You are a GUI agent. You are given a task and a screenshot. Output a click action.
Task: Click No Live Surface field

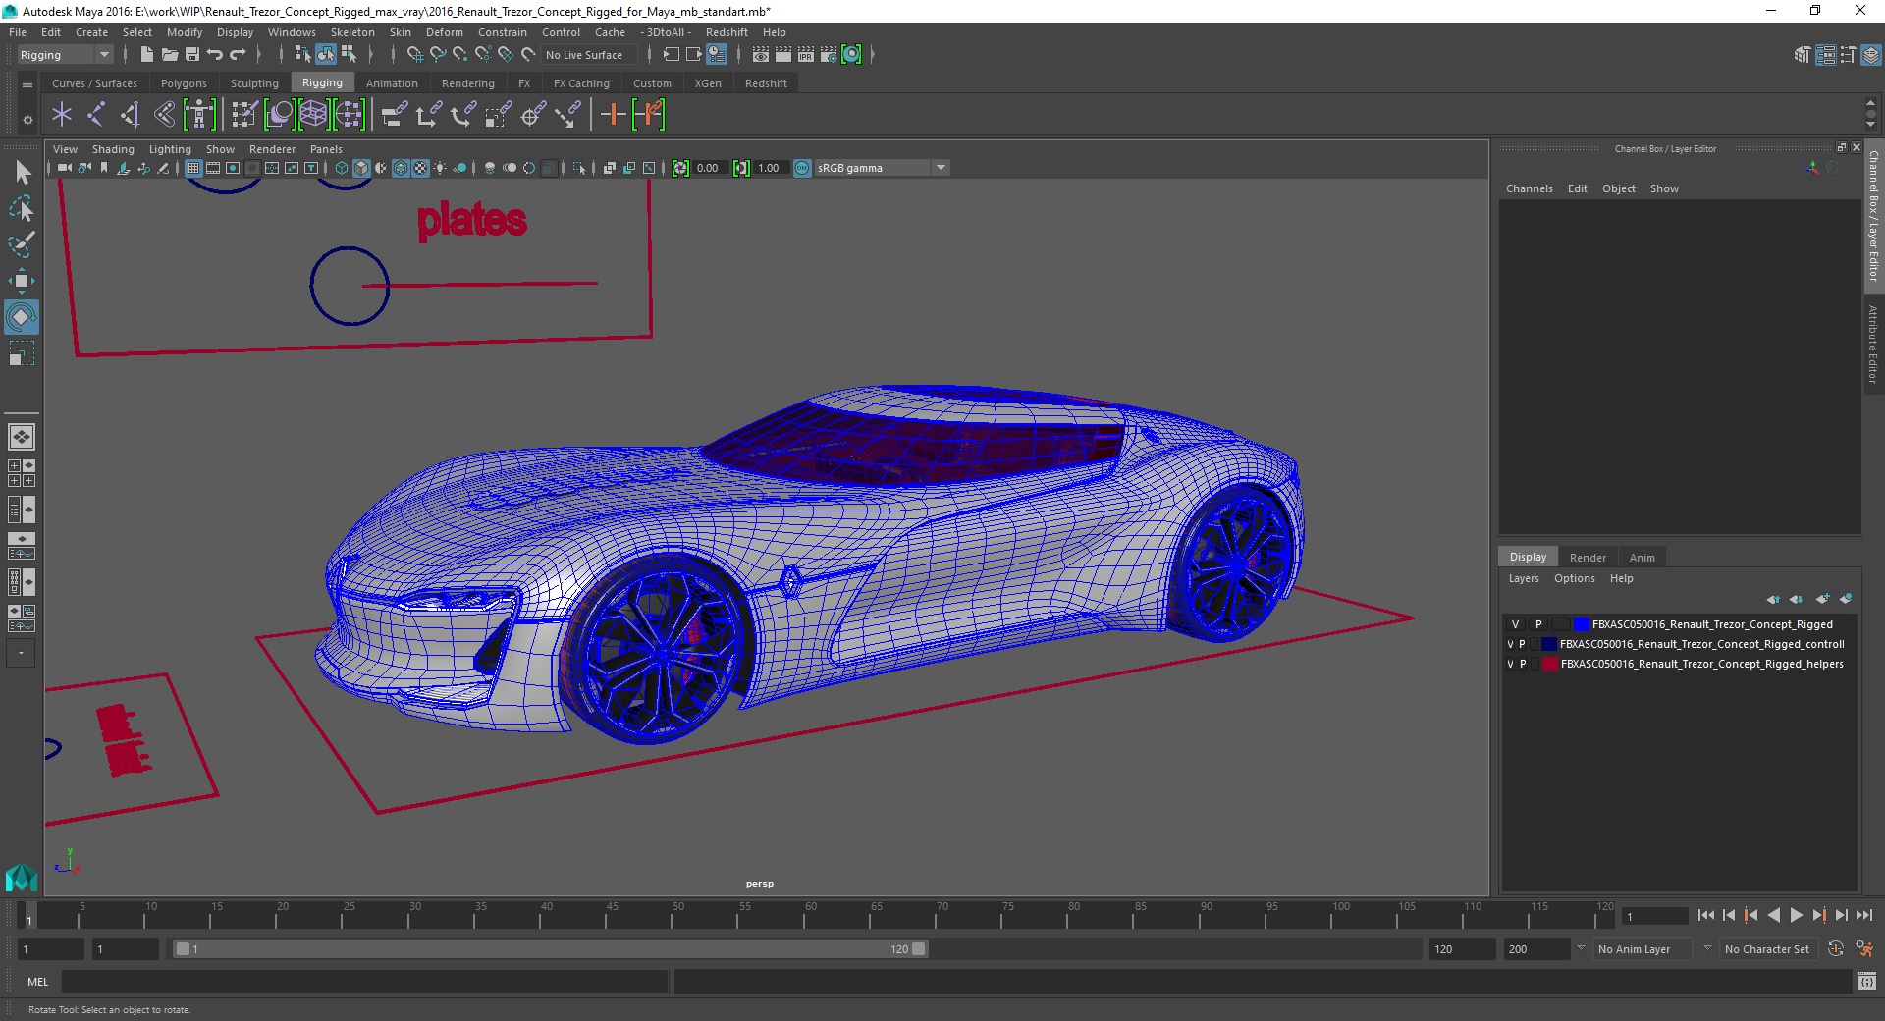tap(590, 55)
